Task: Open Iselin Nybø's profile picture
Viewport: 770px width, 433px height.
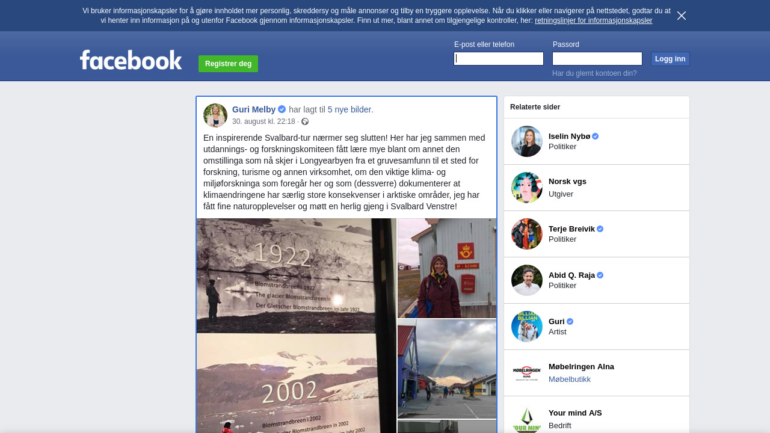Action: (x=527, y=141)
